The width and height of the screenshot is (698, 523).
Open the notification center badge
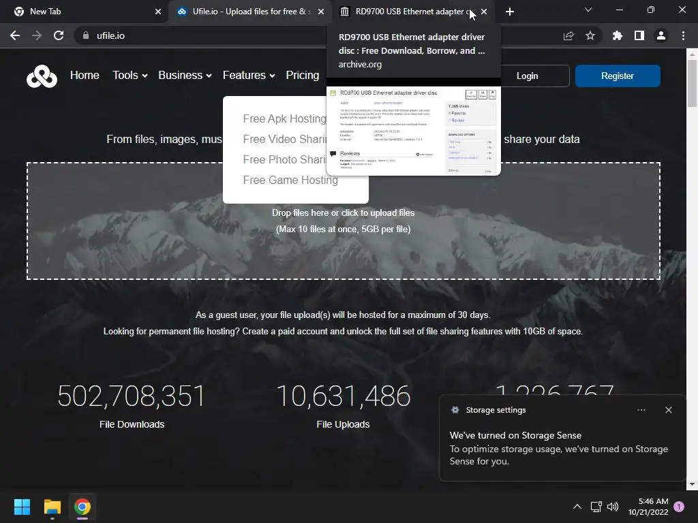click(x=679, y=507)
